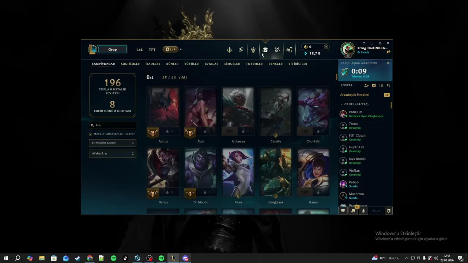The width and height of the screenshot is (468, 263).
Task: Show hidden system tray icons
Action: pyautogui.click(x=407, y=258)
